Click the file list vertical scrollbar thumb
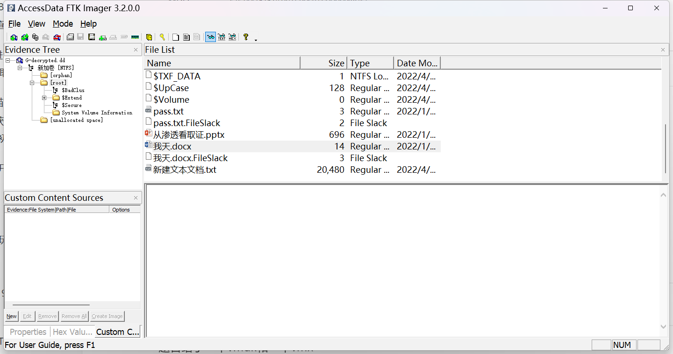673x354 pixels. click(x=666, y=148)
